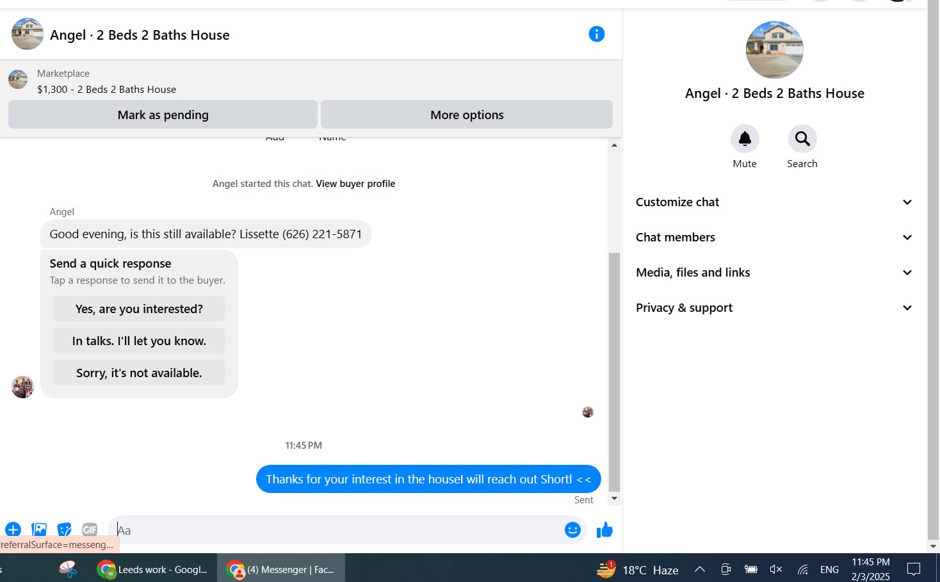Open the Meet Now tray icon
940x582 pixels.
(725, 569)
